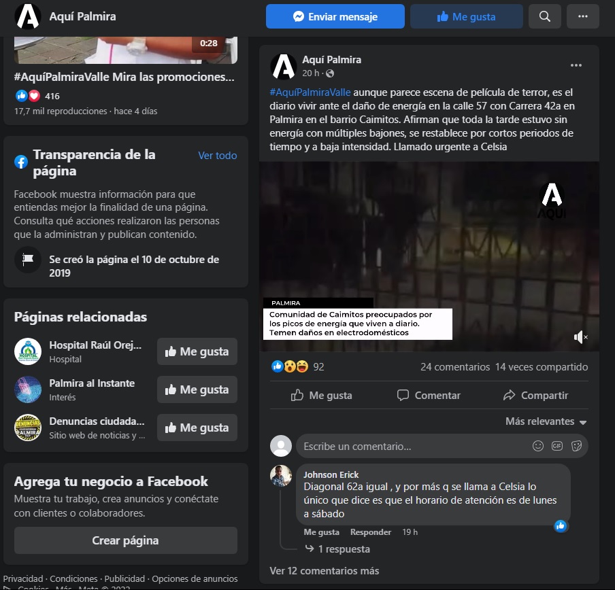Open the Aquí Palmira author name on the post
Image resolution: width=615 pixels, height=590 pixels.
point(331,60)
